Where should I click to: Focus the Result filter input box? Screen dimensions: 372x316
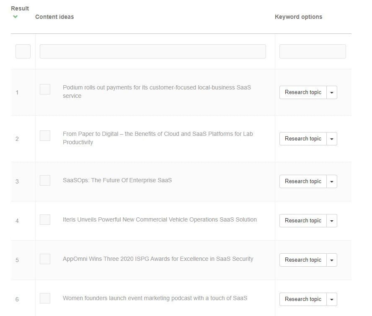(x=23, y=51)
